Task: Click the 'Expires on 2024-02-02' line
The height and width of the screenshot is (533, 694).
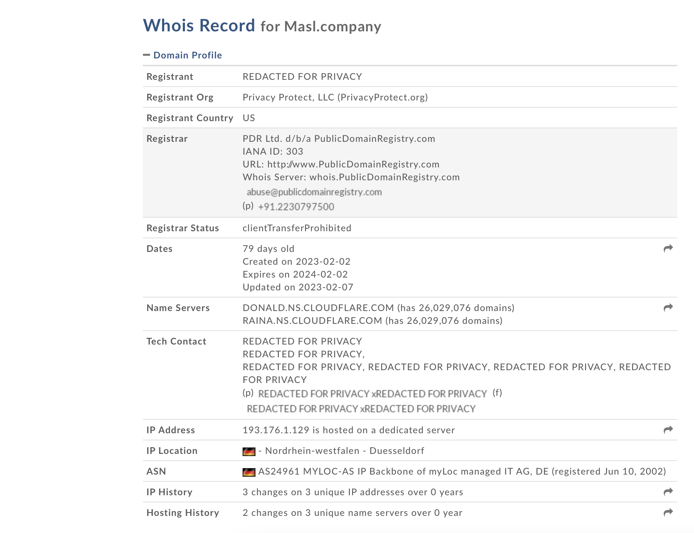Action: coord(295,274)
